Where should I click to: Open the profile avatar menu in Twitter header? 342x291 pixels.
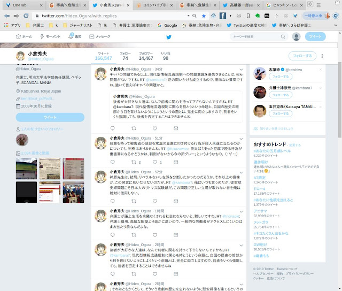click(x=296, y=37)
